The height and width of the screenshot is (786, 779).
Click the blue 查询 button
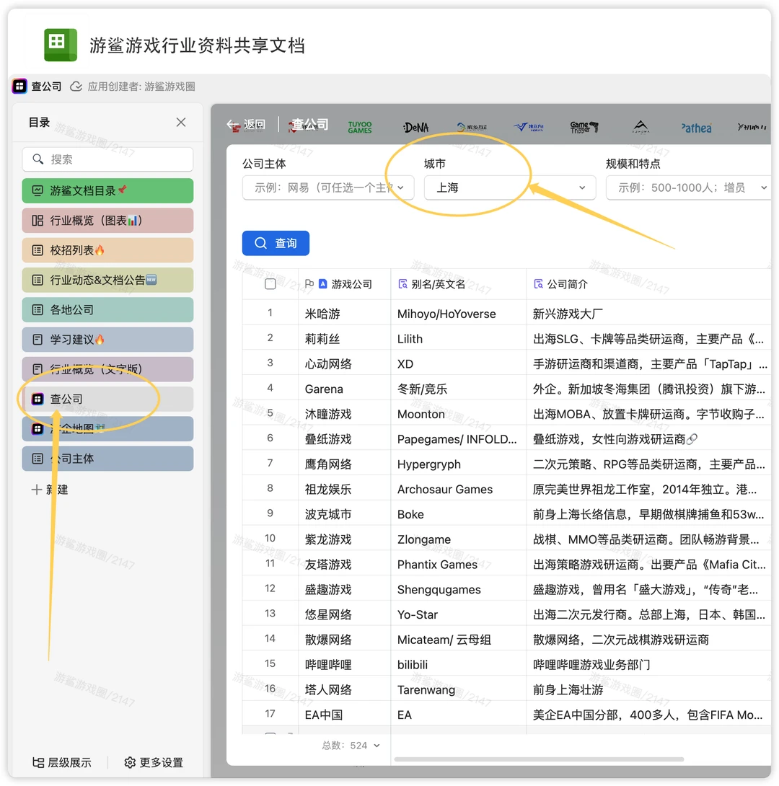(276, 243)
